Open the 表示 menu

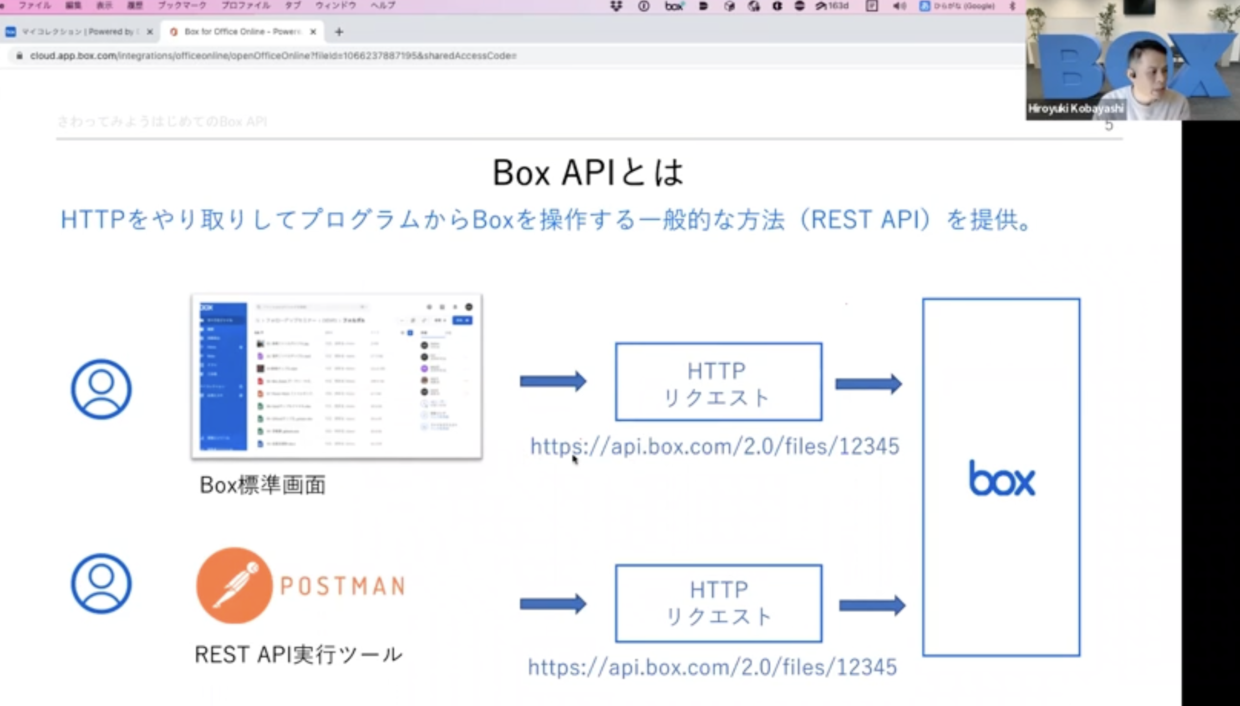point(104,5)
